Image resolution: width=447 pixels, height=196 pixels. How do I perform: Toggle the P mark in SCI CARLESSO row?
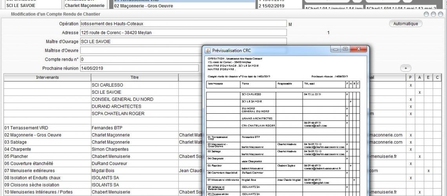[411, 85]
